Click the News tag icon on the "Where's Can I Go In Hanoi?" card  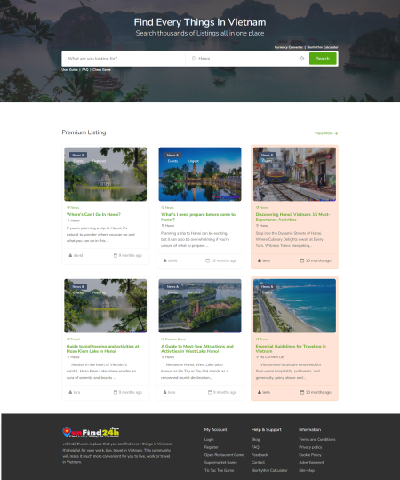pyautogui.click(x=68, y=207)
